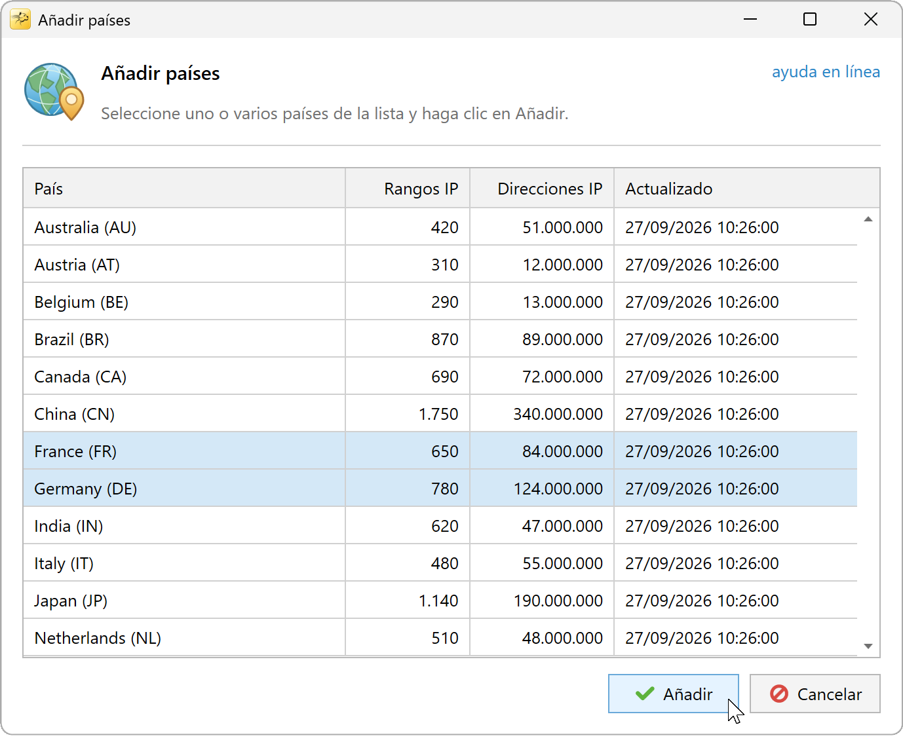Select the Canada (CA) row
Image resolution: width=903 pixels, height=744 pixels.
(x=440, y=377)
